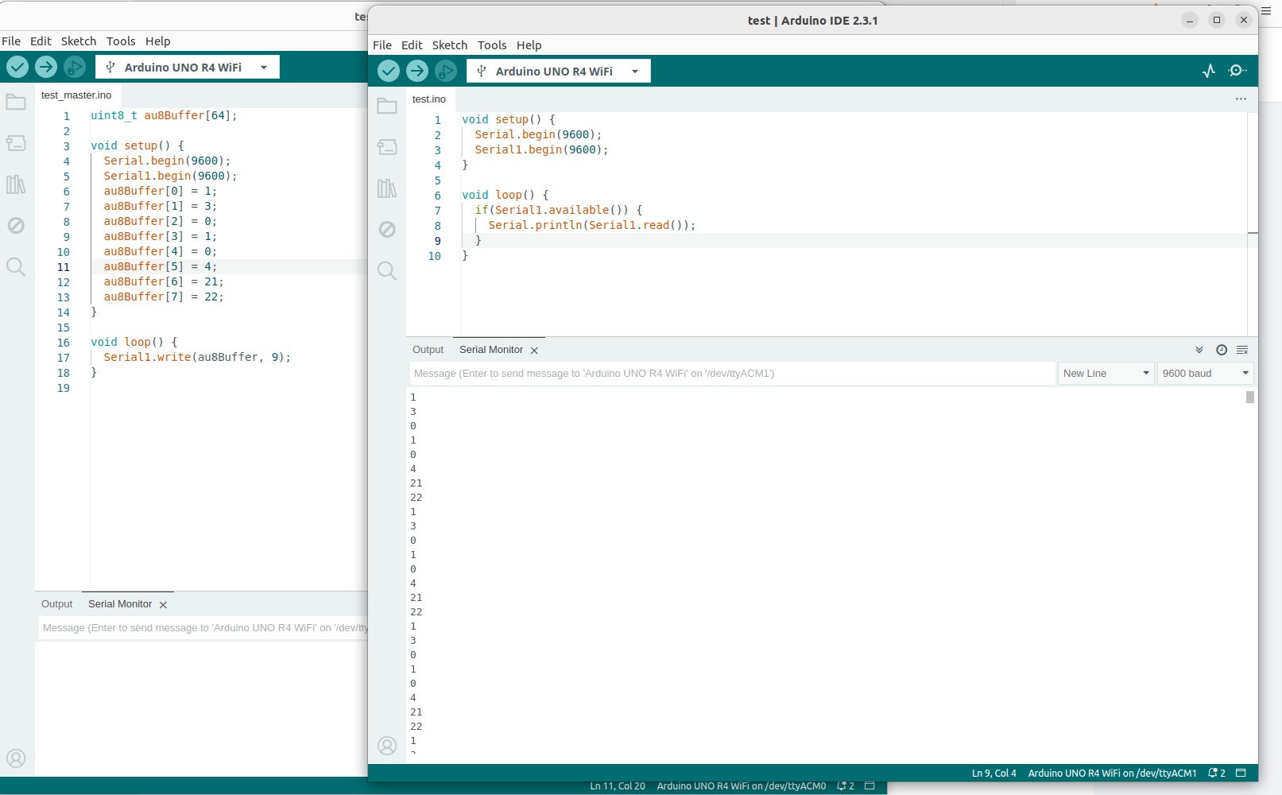Open account profile icon in front window sidebar
The image size is (1282, 795).
387,746
